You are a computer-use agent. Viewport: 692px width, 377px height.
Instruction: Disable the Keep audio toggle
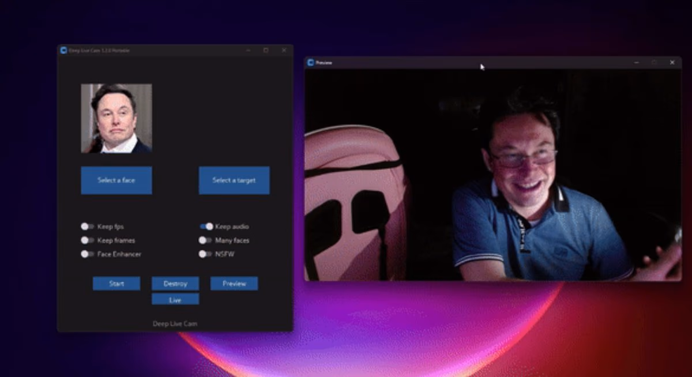click(206, 227)
